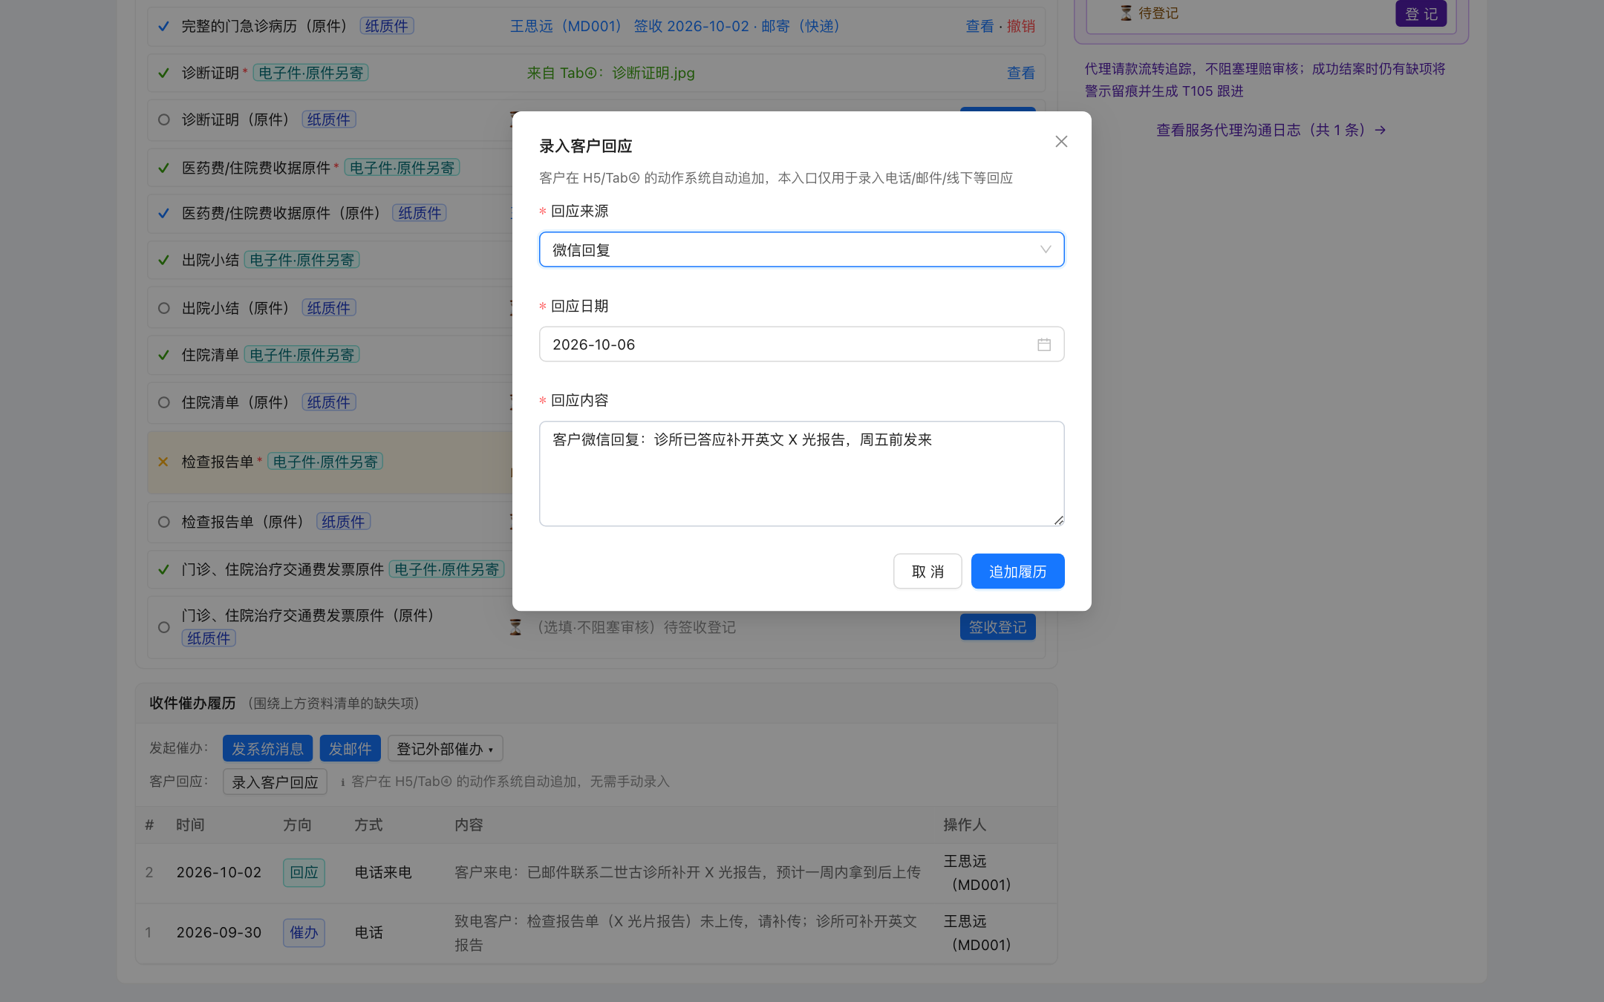Screen dimensions: 1604x1002
Task: Click checkmark on 完整的门急诊病历(原件) row
Action: [x=163, y=26]
